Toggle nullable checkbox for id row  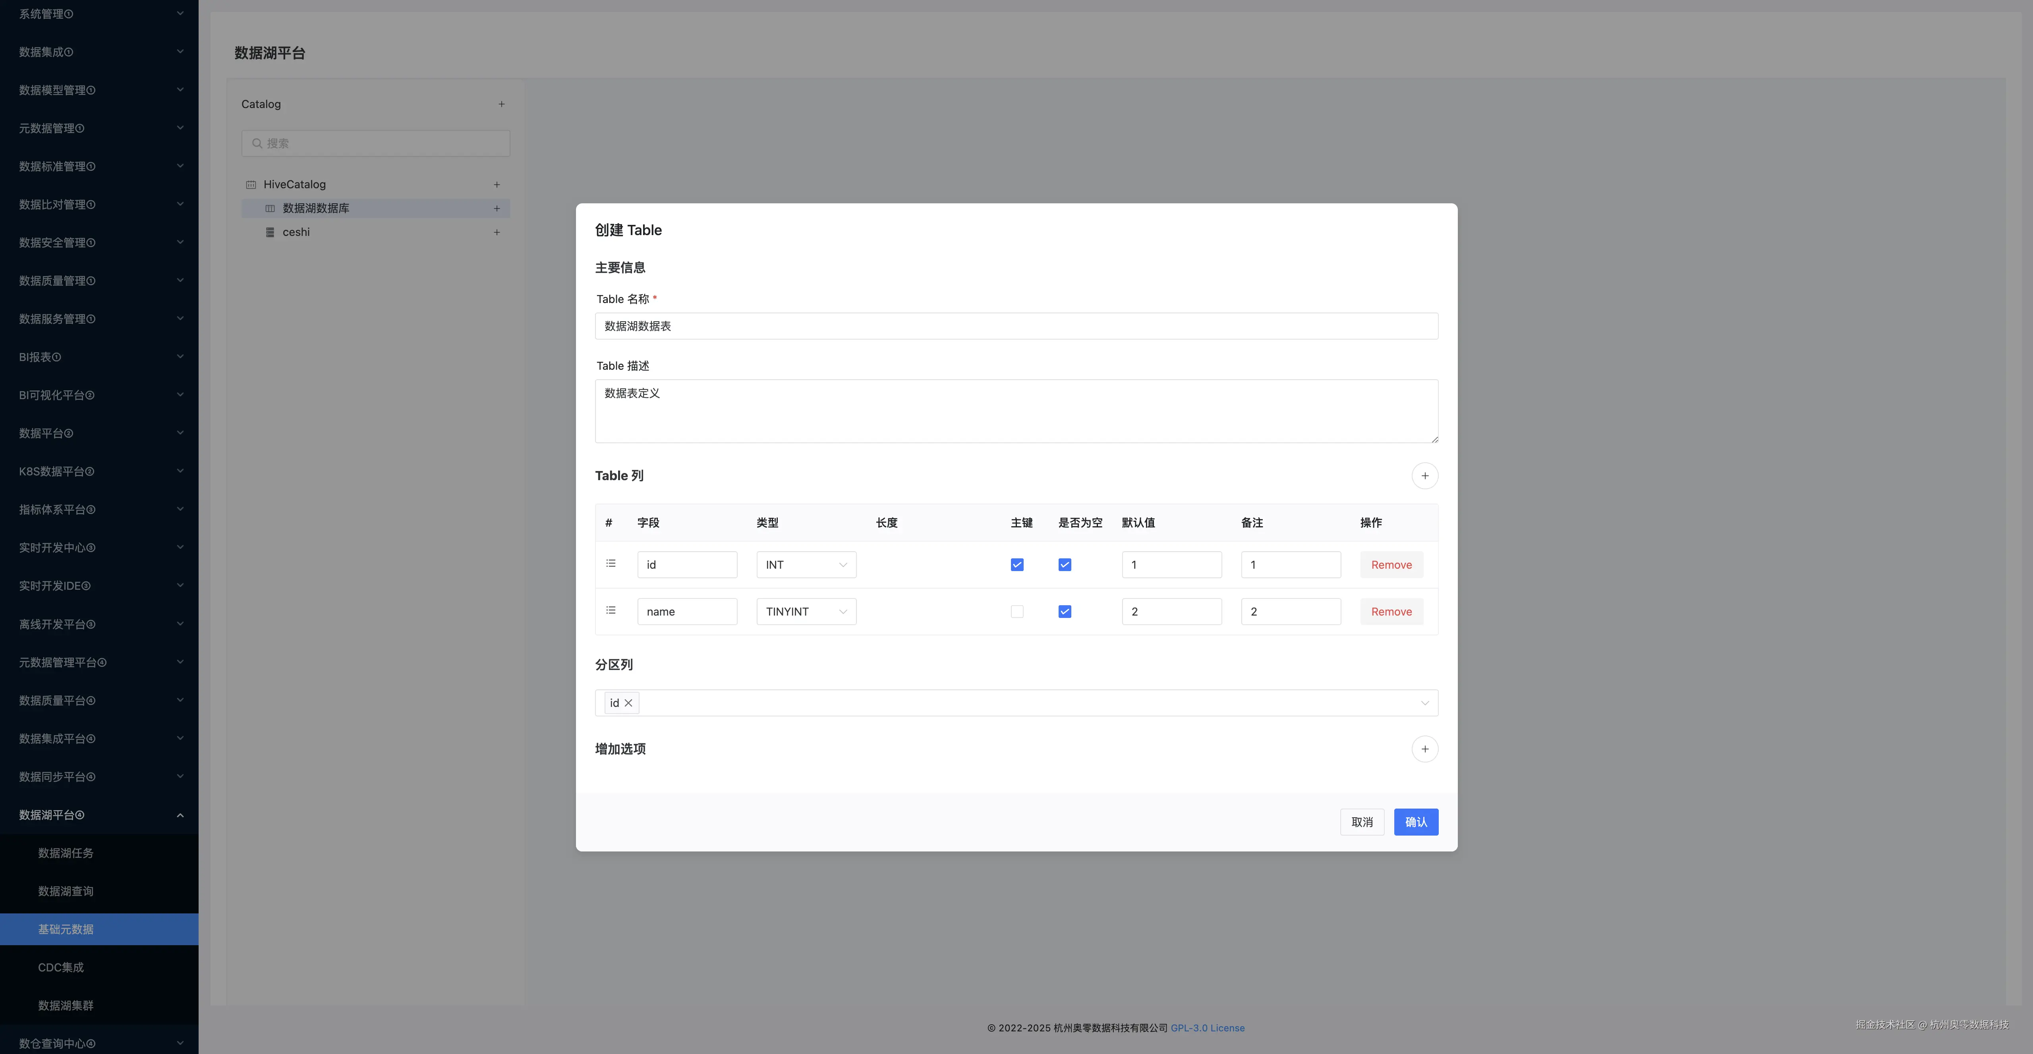click(x=1065, y=565)
